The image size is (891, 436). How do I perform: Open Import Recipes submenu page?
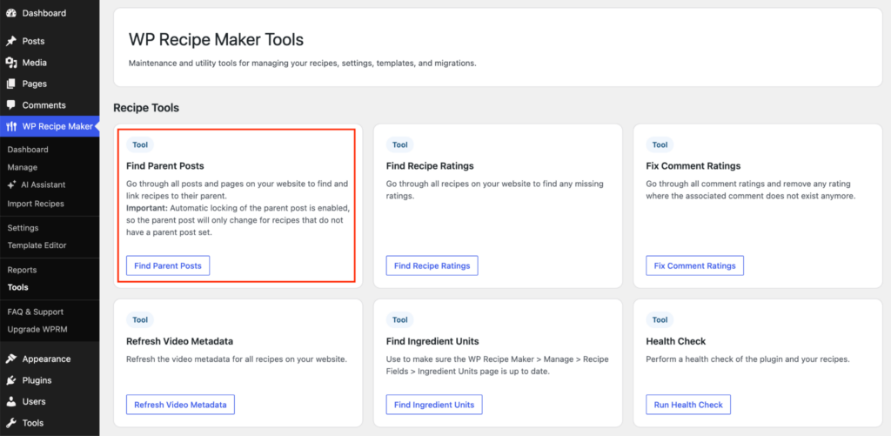pos(35,204)
